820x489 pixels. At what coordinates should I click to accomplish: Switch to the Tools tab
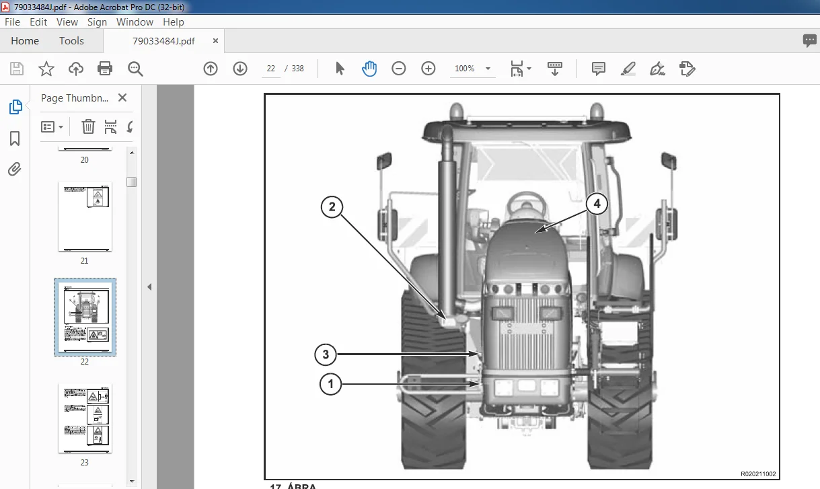click(x=71, y=41)
